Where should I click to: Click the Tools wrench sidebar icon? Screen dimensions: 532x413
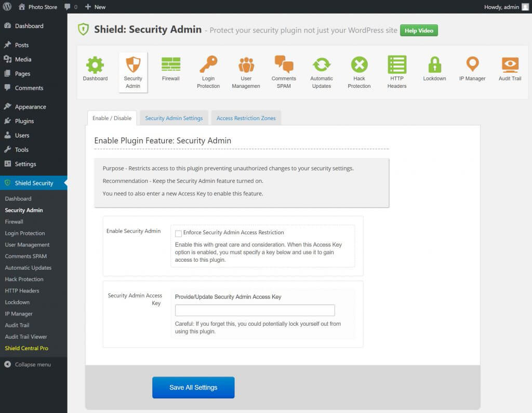[x=7, y=149]
